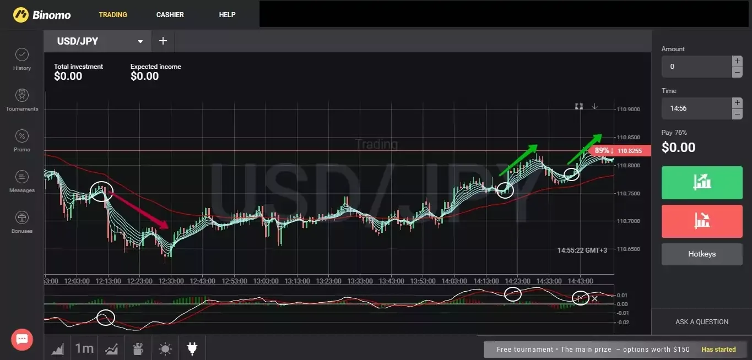Toggle fullscreen chart mode
752x360 pixels.
(x=579, y=106)
